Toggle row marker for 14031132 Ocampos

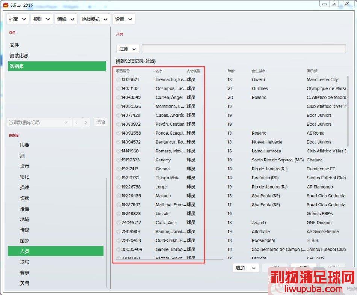point(118,88)
